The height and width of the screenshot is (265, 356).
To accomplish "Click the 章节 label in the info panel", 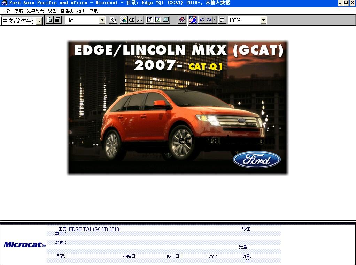I will (61, 233).
